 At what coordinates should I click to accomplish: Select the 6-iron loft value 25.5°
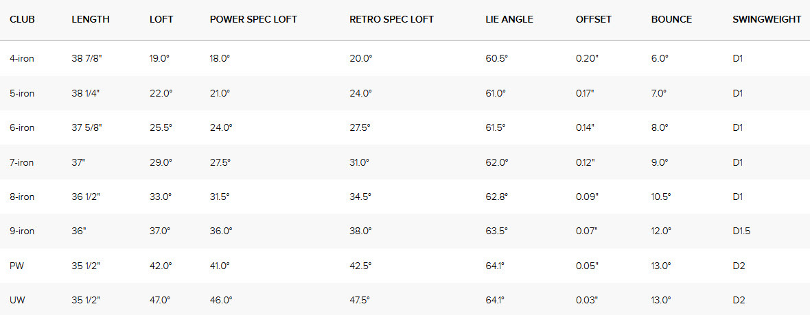[161, 127]
